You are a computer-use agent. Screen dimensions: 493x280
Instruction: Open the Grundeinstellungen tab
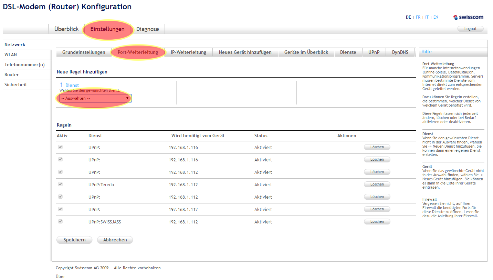point(84,52)
